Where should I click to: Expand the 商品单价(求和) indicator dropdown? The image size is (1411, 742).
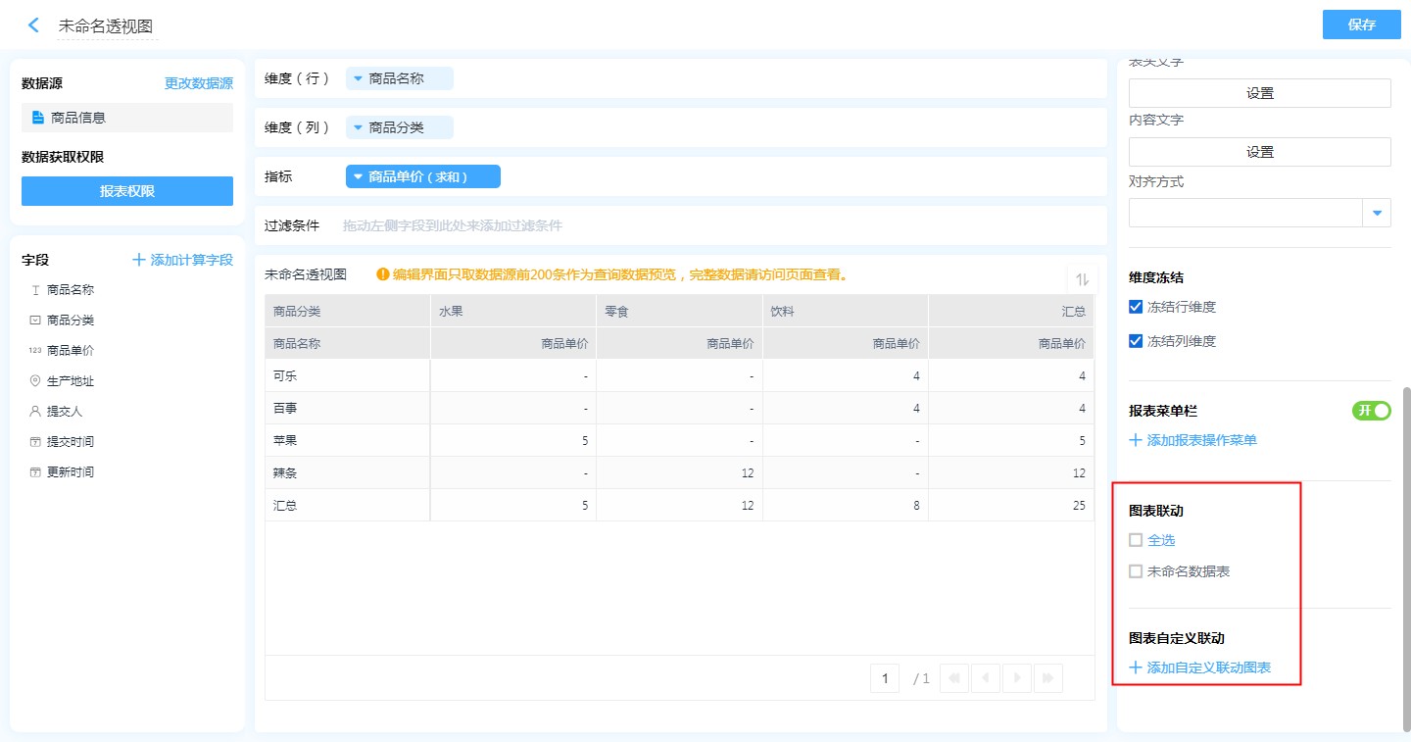tap(358, 176)
